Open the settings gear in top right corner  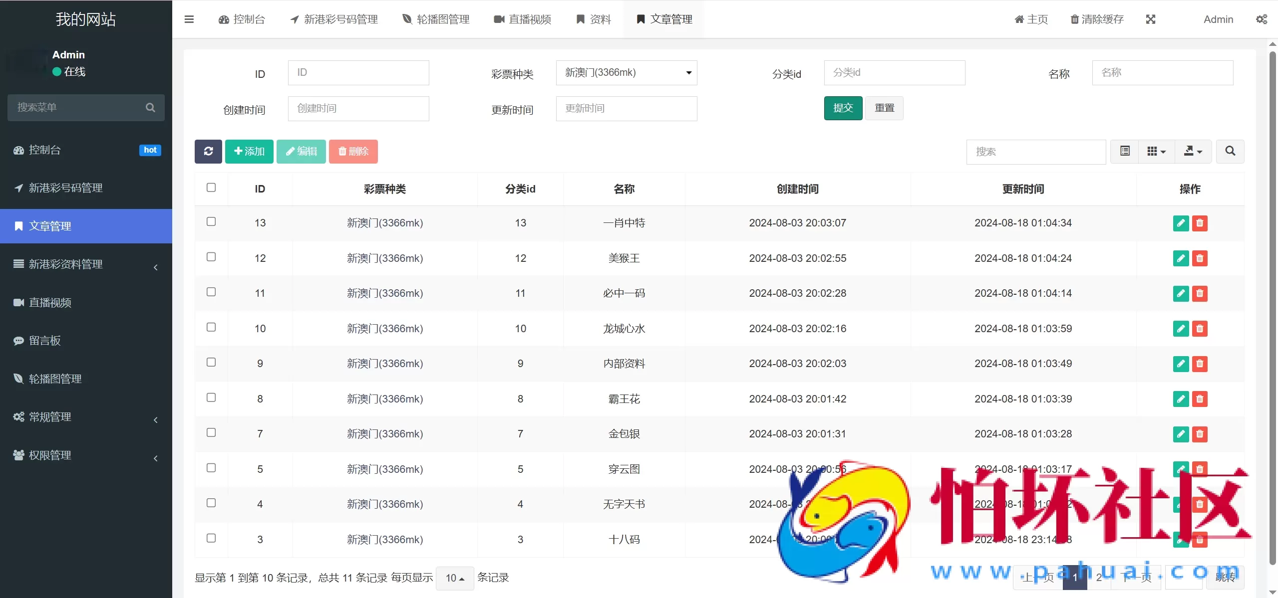coord(1262,19)
